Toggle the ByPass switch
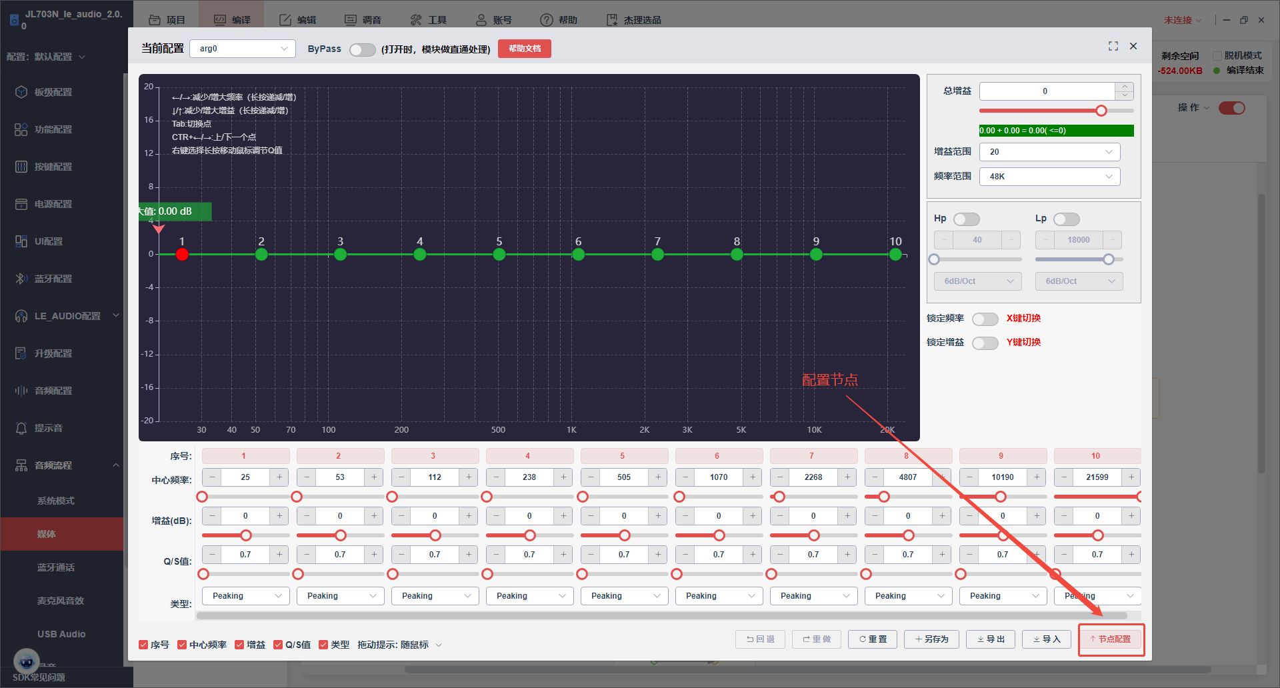 [362, 49]
